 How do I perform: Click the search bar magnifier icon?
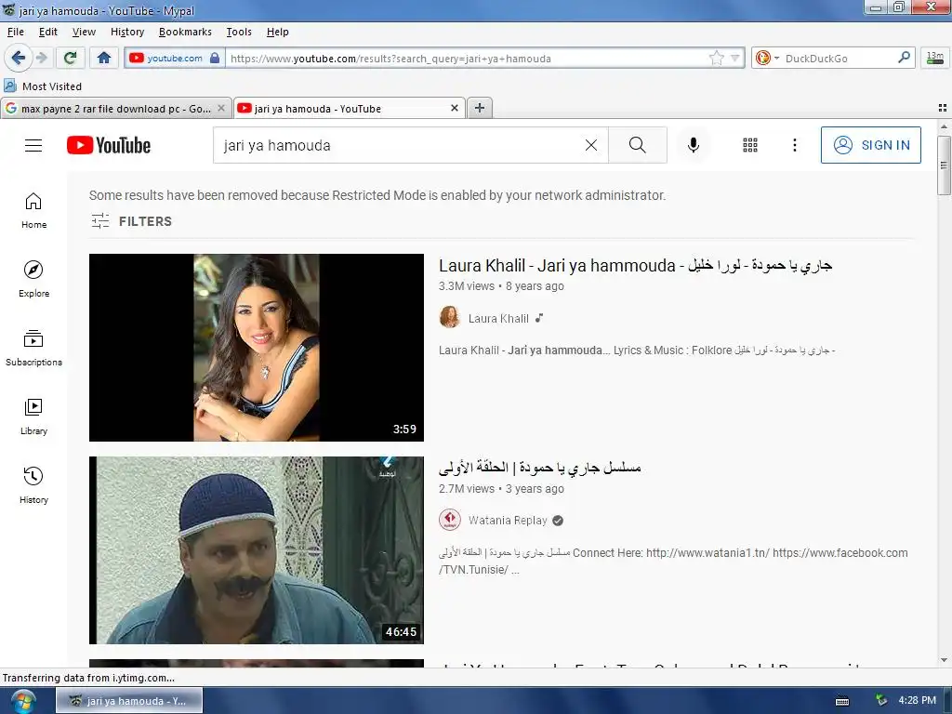coord(904,58)
